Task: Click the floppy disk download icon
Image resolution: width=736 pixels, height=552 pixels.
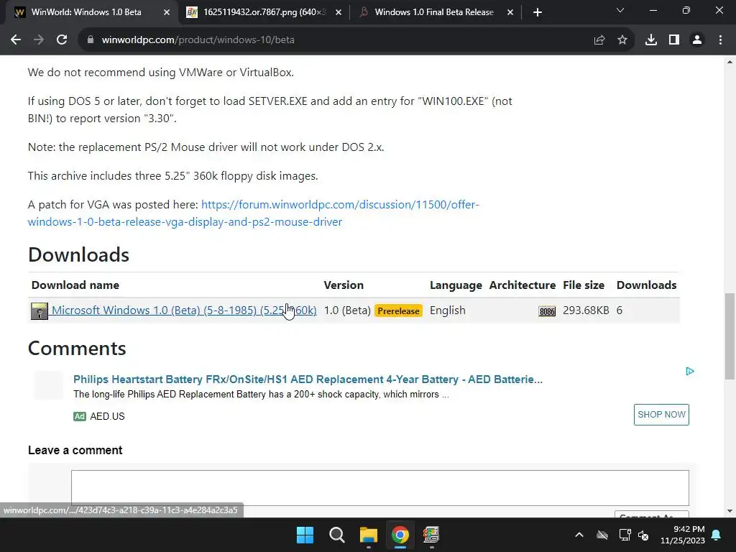Action: pyautogui.click(x=40, y=311)
